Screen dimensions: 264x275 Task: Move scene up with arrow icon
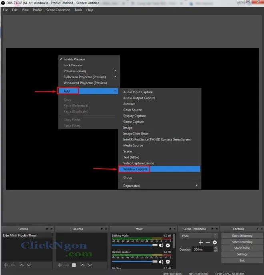[x=22, y=265]
